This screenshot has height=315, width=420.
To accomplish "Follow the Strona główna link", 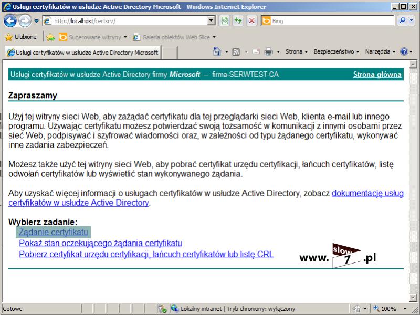I will click(x=377, y=74).
